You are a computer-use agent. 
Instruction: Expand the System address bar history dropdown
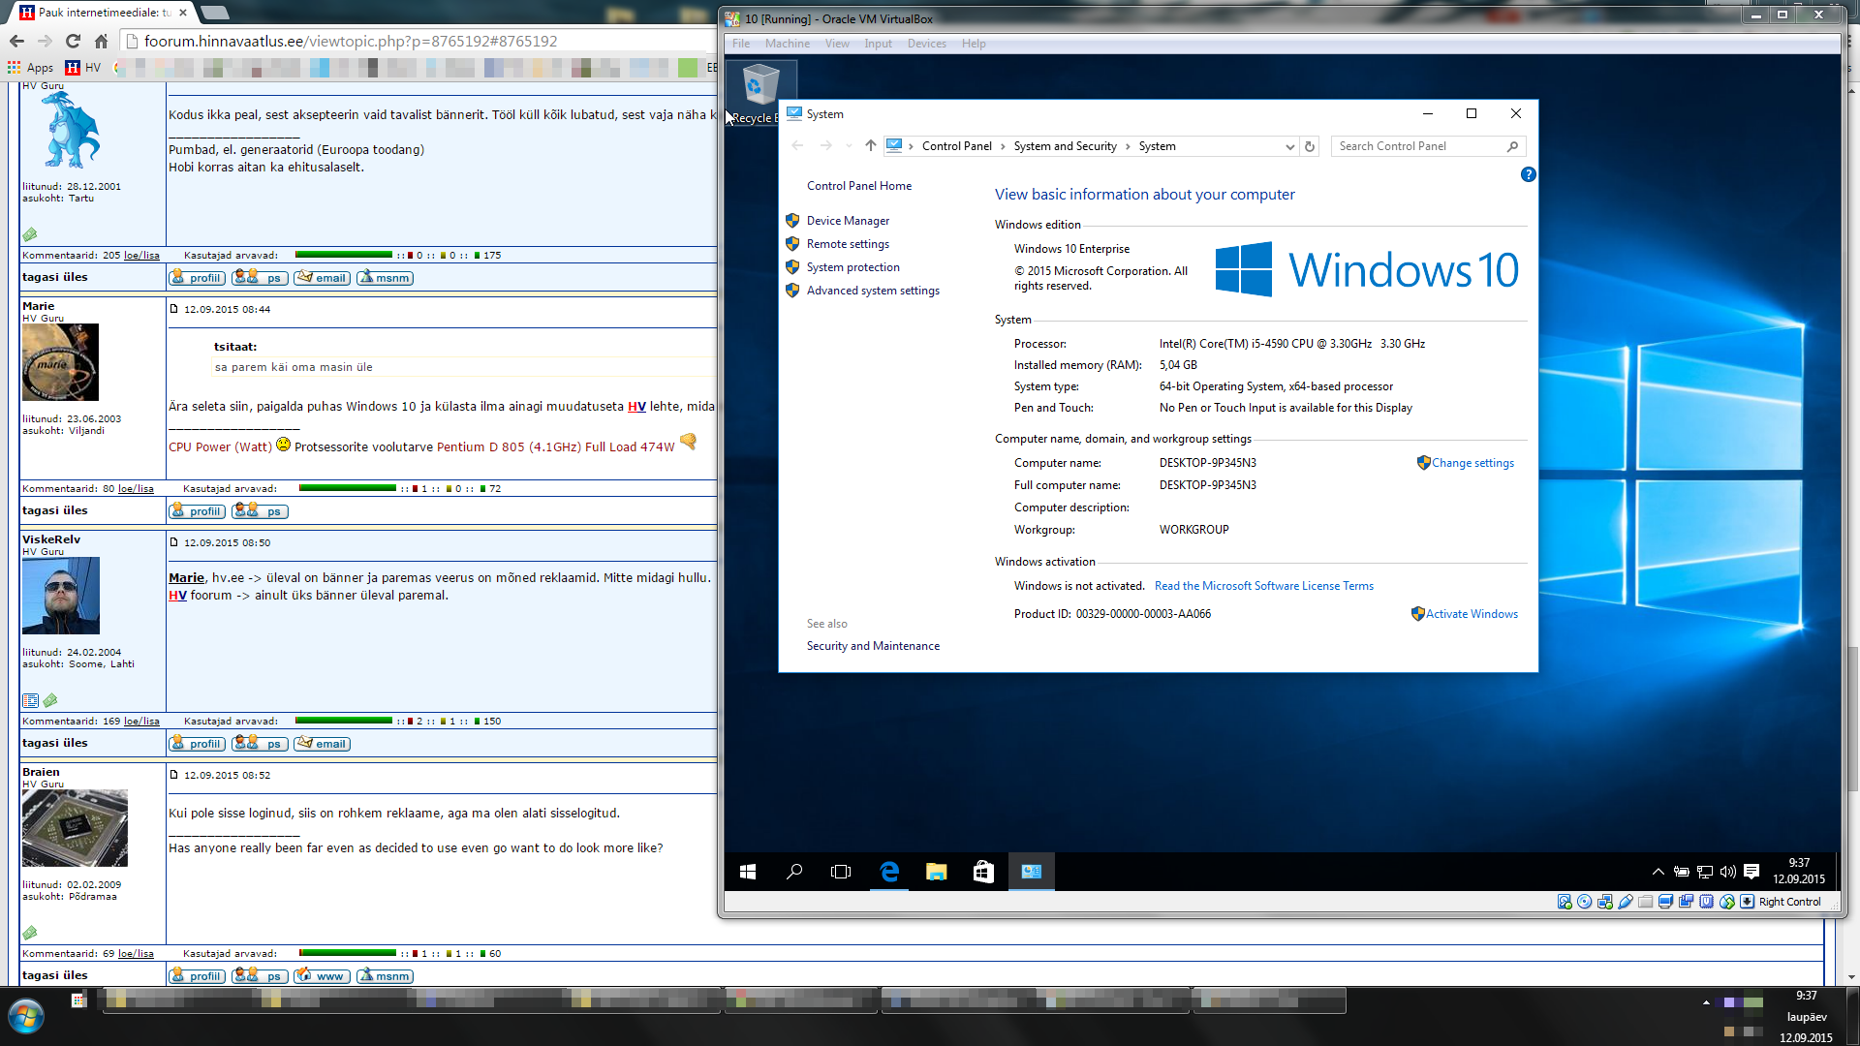1289,146
